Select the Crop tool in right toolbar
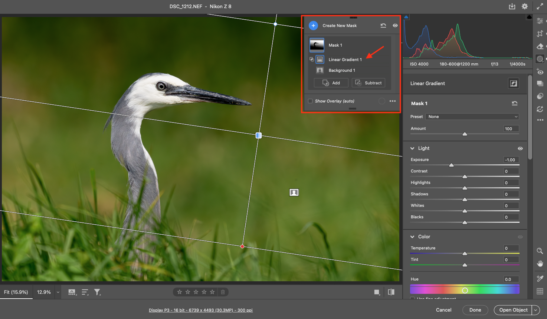The width and height of the screenshot is (547, 319). pyautogui.click(x=540, y=34)
